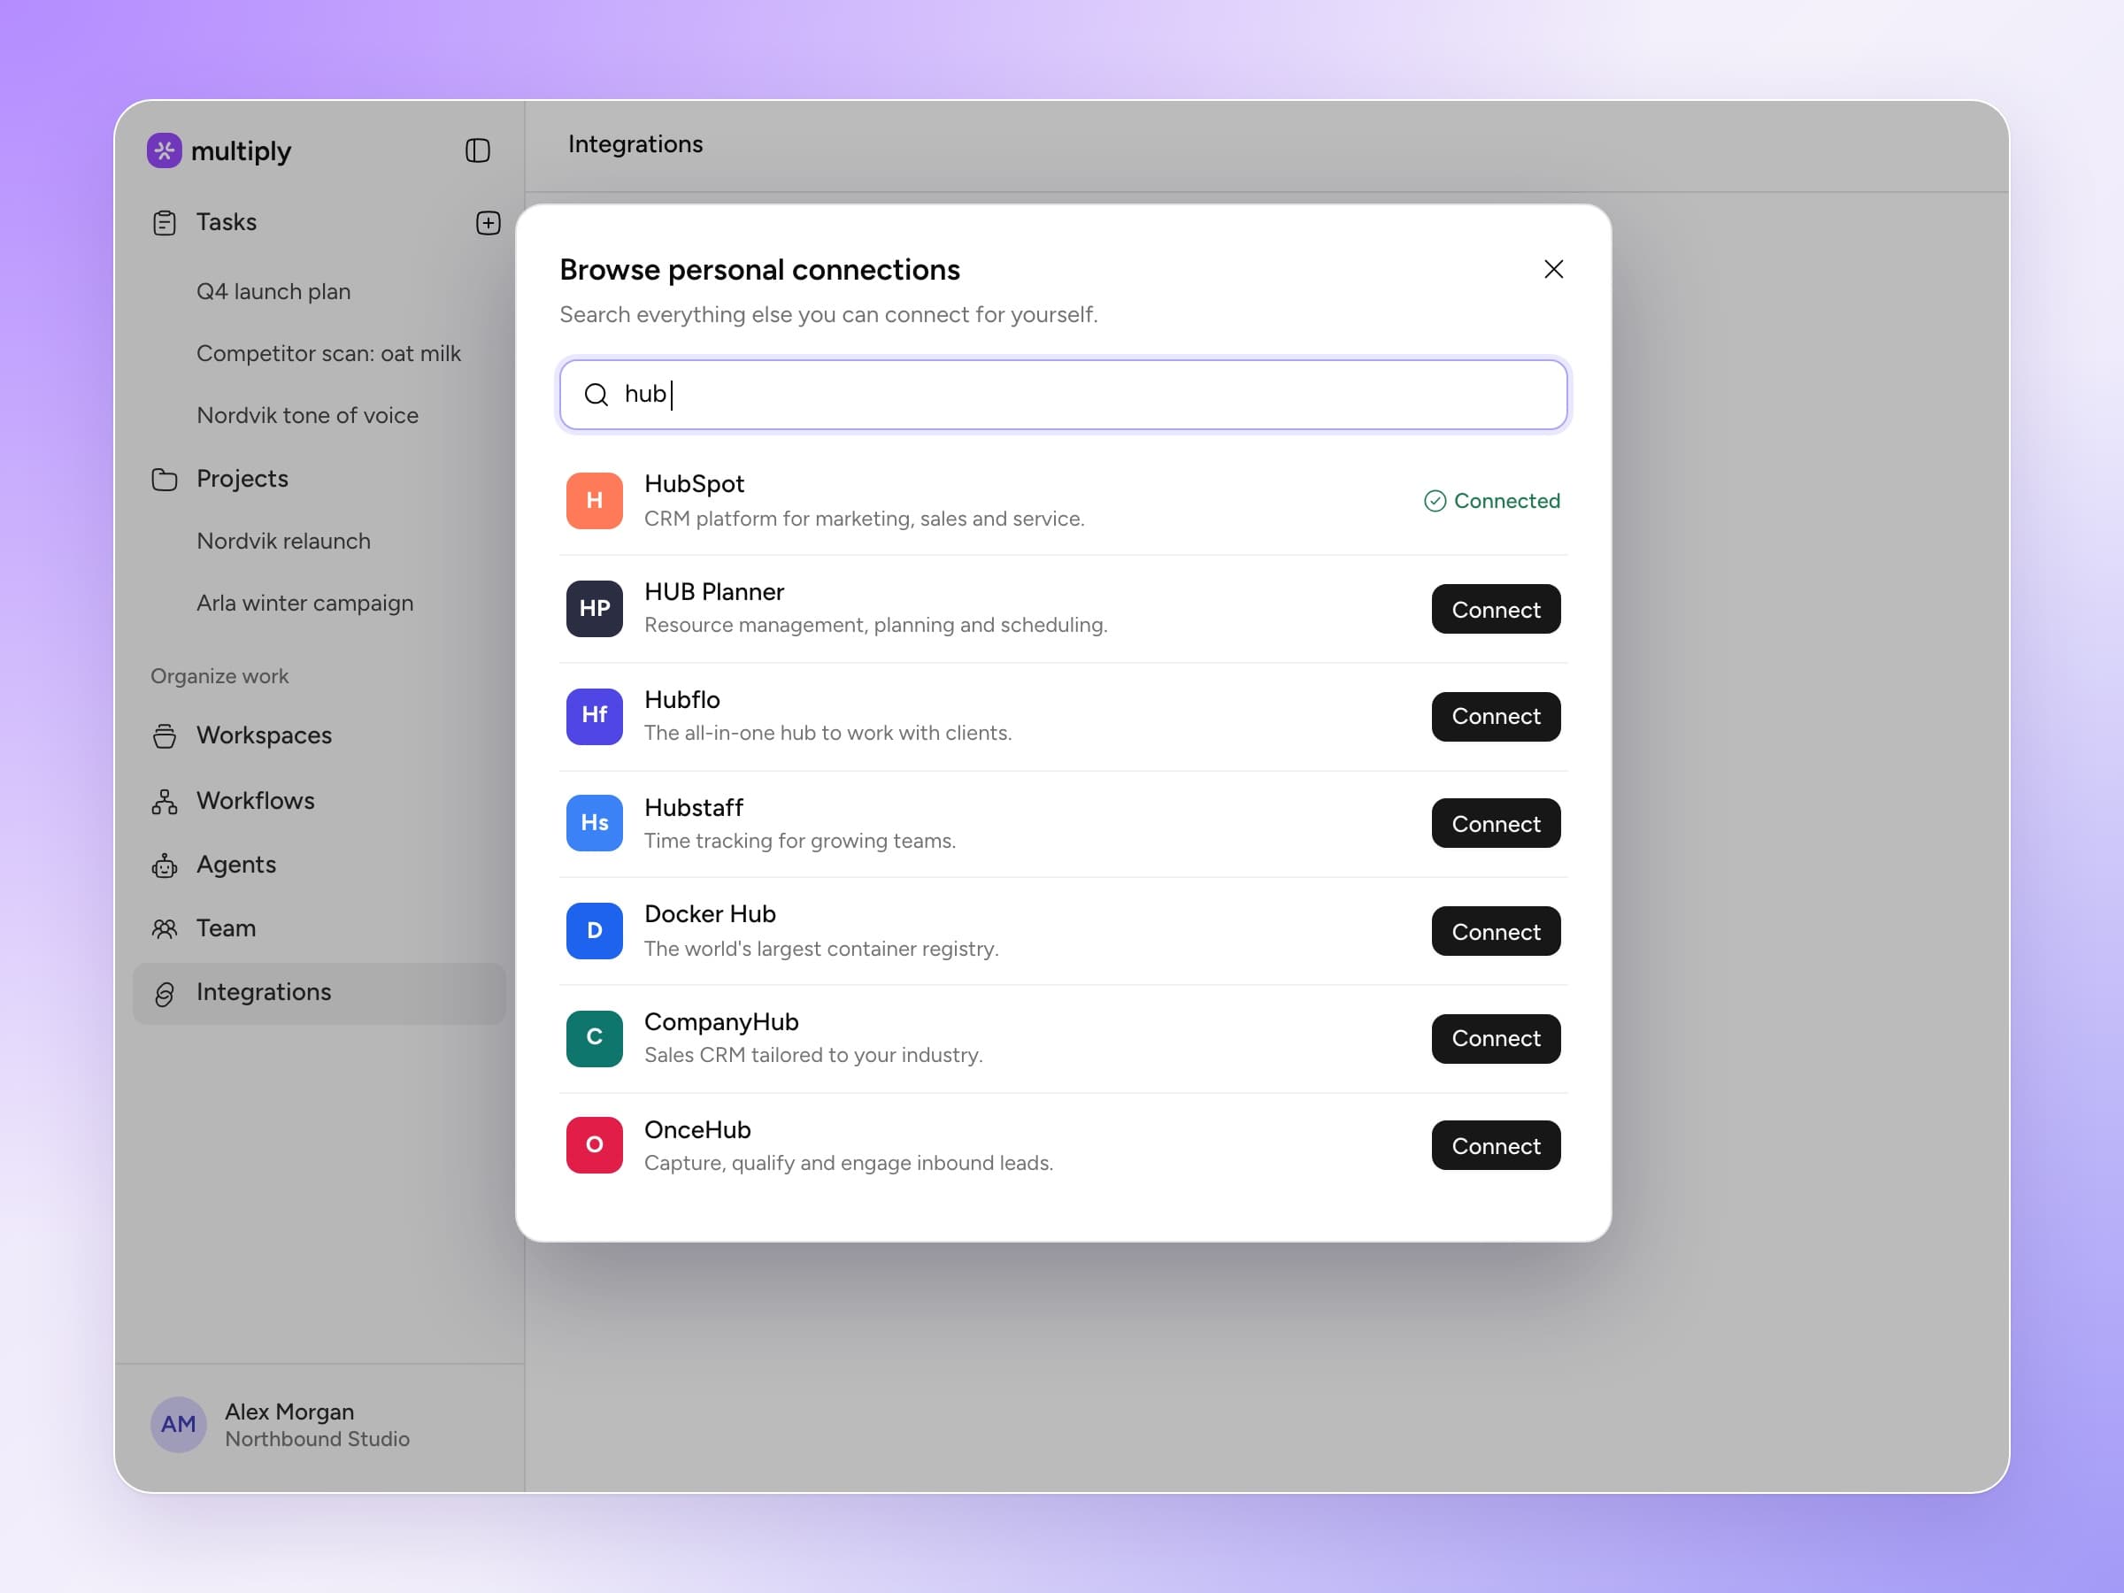Click the HUB Planner result title
2124x1593 pixels.
click(x=714, y=591)
